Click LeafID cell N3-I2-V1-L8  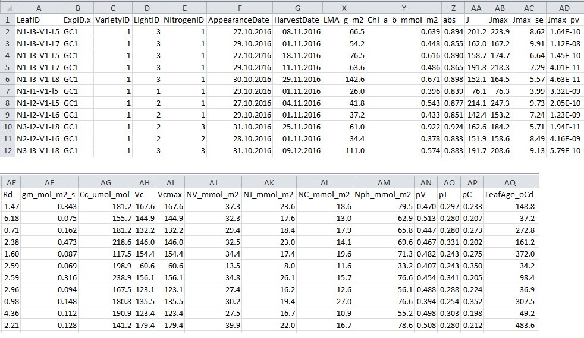(x=38, y=127)
